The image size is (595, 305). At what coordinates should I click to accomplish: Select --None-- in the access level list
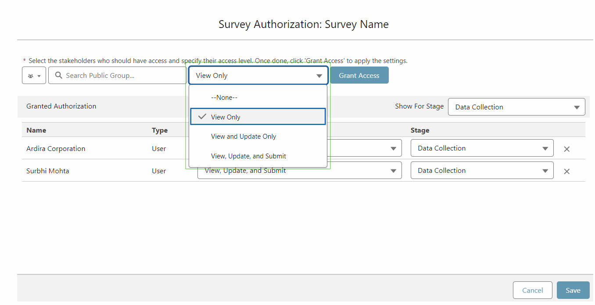(x=224, y=97)
